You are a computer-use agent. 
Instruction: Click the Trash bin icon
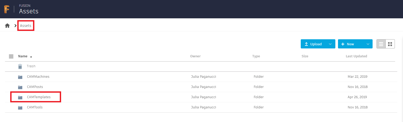(20, 66)
